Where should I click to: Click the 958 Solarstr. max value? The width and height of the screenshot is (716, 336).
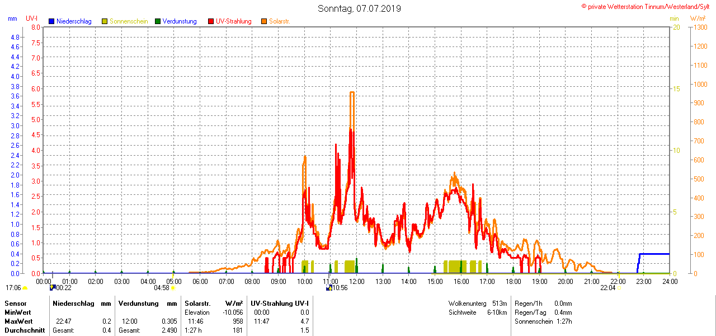[x=238, y=321]
